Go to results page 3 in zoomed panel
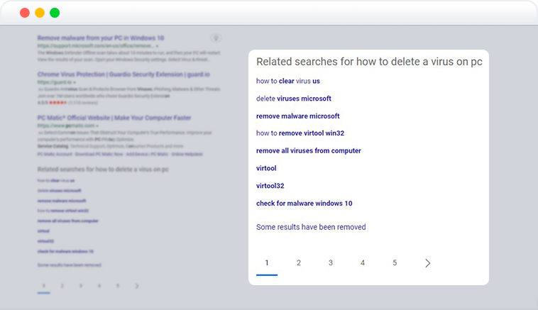 [x=331, y=262]
